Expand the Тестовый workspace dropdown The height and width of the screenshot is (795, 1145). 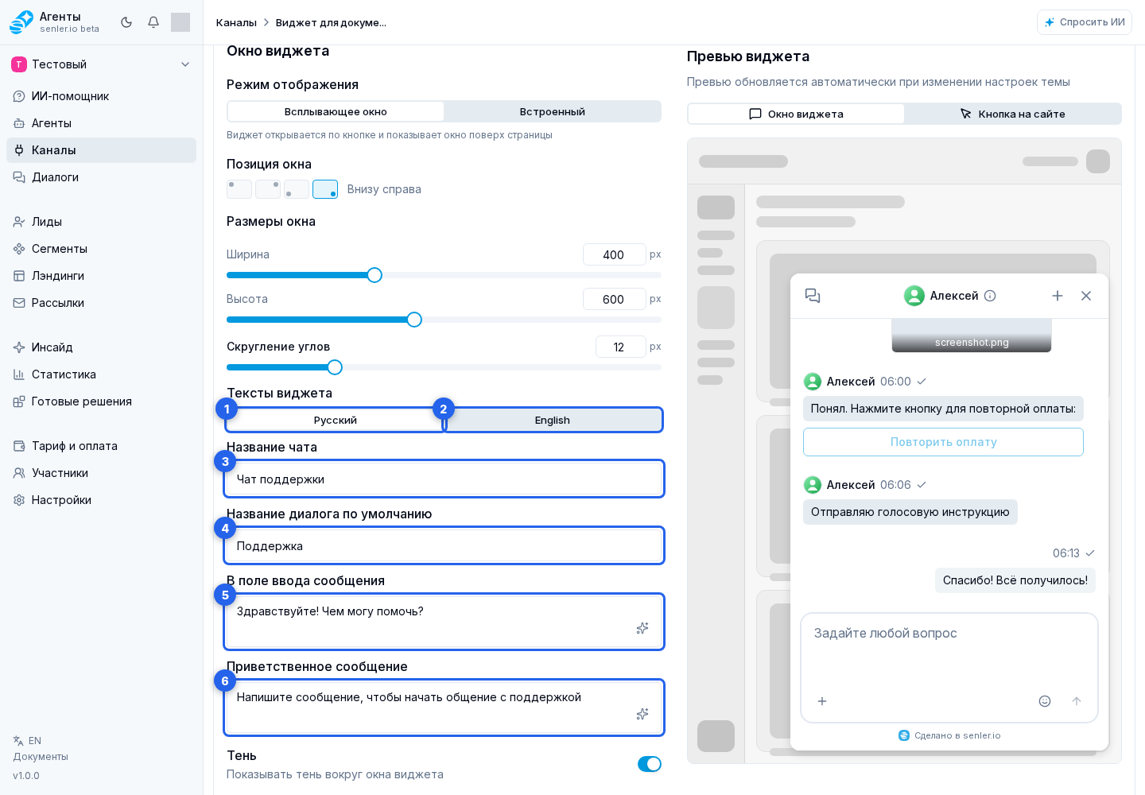point(101,64)
